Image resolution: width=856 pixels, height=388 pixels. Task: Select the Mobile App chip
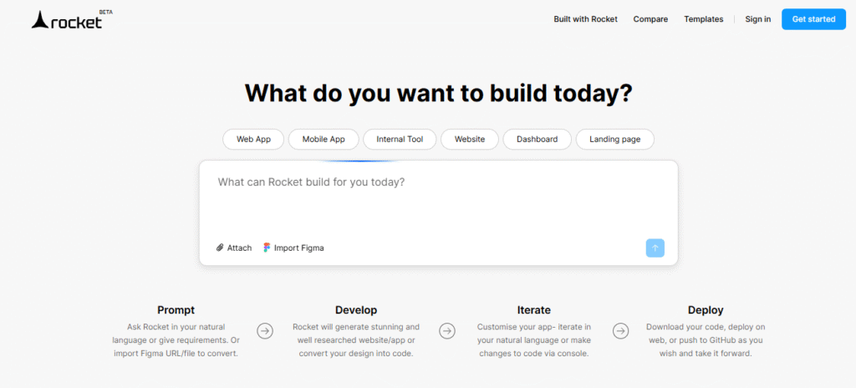(324, 140)
